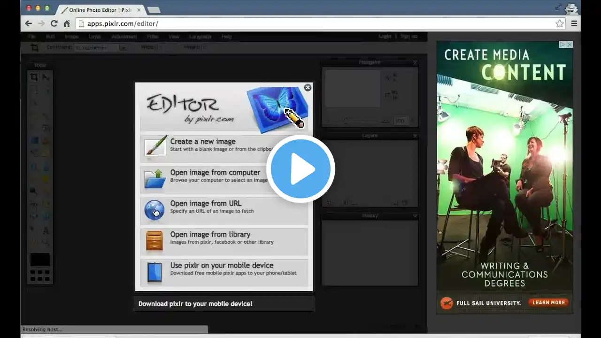Image resolution: width=601 pixels, height=338 pixels.
Task: Click the browser home icon
Action: (67, 23)
